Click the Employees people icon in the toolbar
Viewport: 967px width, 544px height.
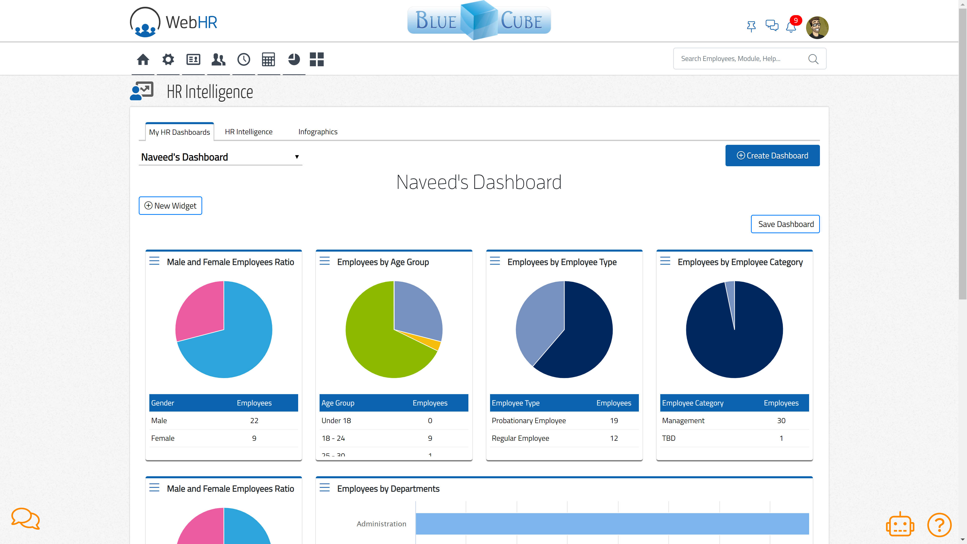[219, 59]
